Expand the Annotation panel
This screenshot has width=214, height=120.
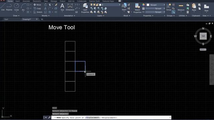(x=70, y=16)
